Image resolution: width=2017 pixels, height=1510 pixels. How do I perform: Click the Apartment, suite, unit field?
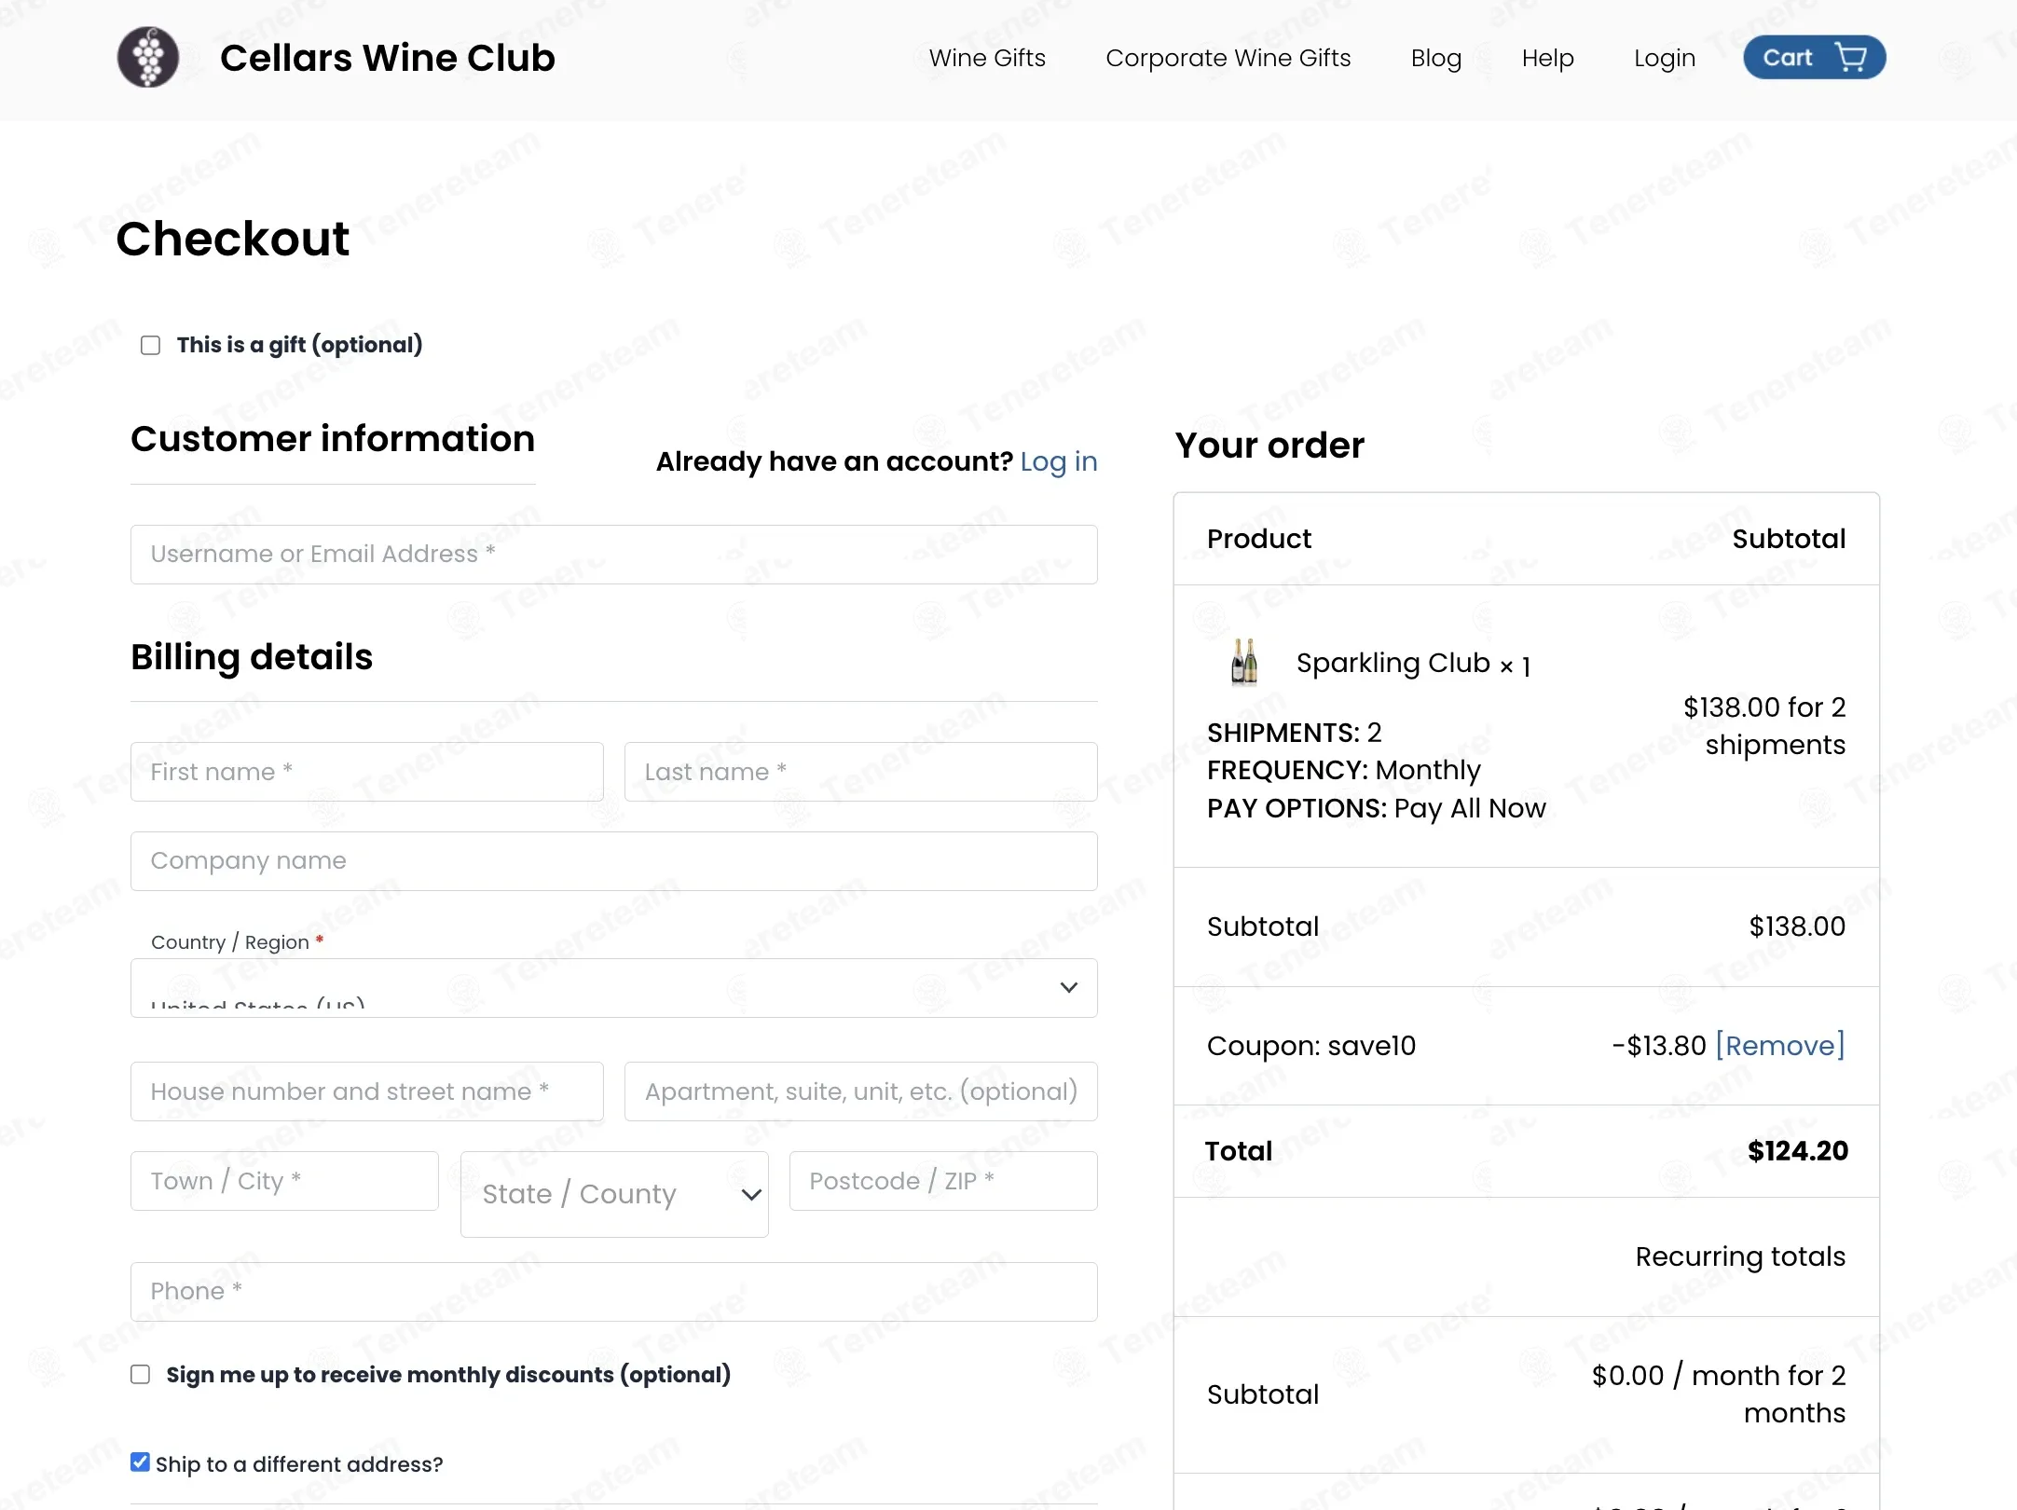(861, 1091)
